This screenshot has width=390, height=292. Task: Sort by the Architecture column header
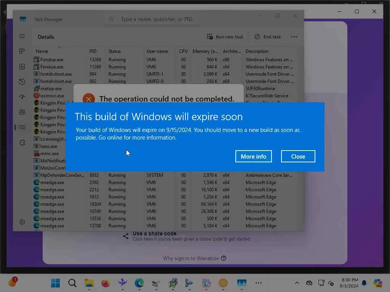point(232,51)
